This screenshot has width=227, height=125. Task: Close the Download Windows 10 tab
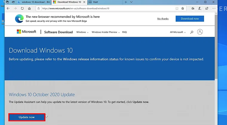(x=84, y=2)
